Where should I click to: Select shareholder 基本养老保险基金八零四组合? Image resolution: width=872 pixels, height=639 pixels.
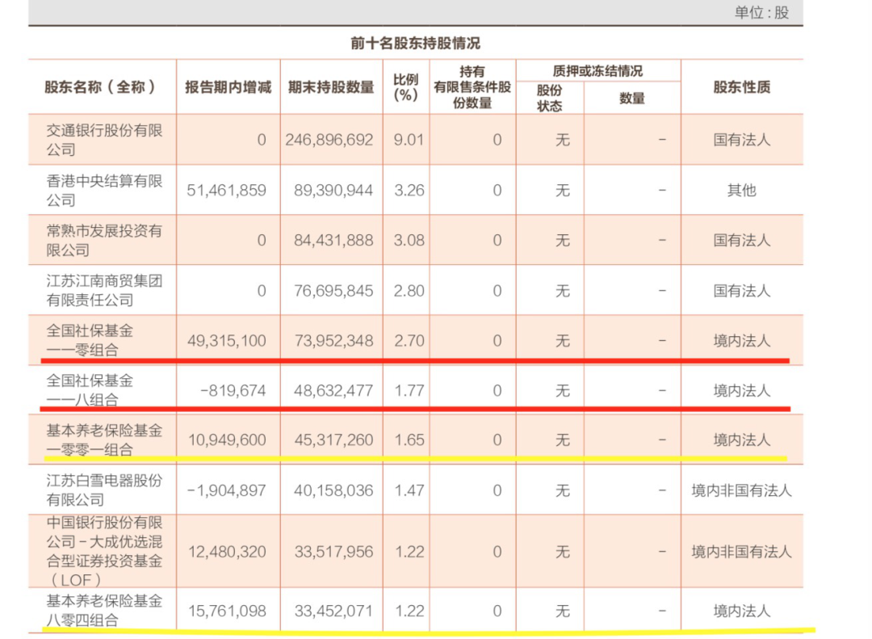click(104, 611)
